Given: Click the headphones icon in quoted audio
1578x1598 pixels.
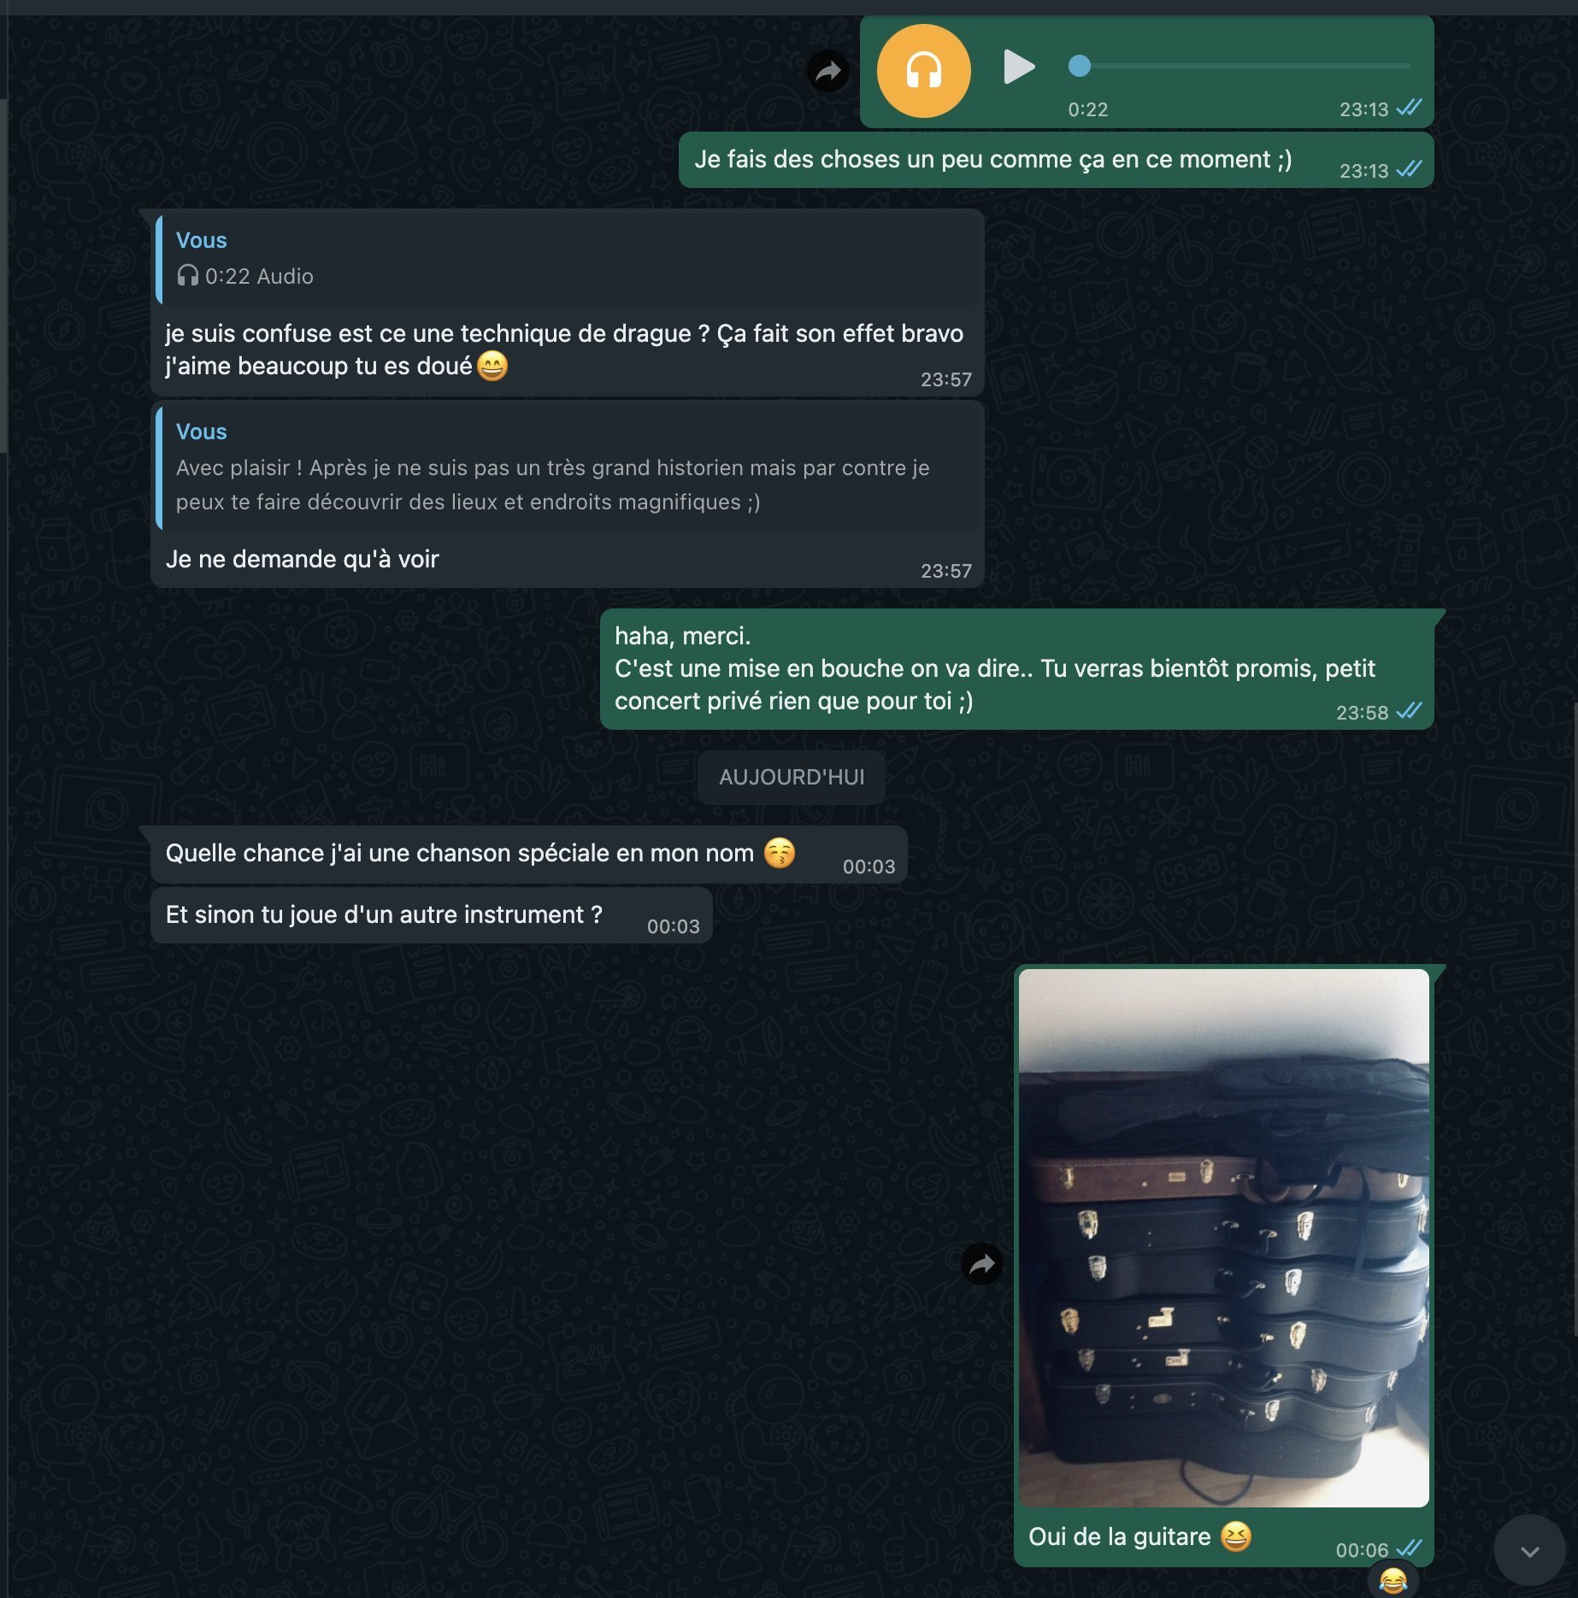Looking at the screenshot, I should click(x=187, y=276).
